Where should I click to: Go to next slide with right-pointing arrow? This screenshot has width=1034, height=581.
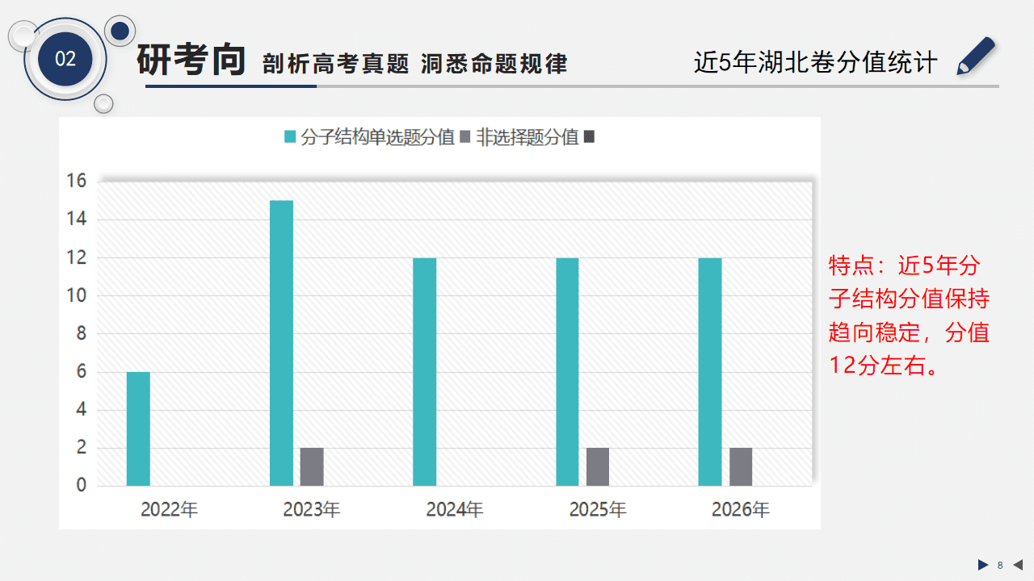click(x=983, y=565)
